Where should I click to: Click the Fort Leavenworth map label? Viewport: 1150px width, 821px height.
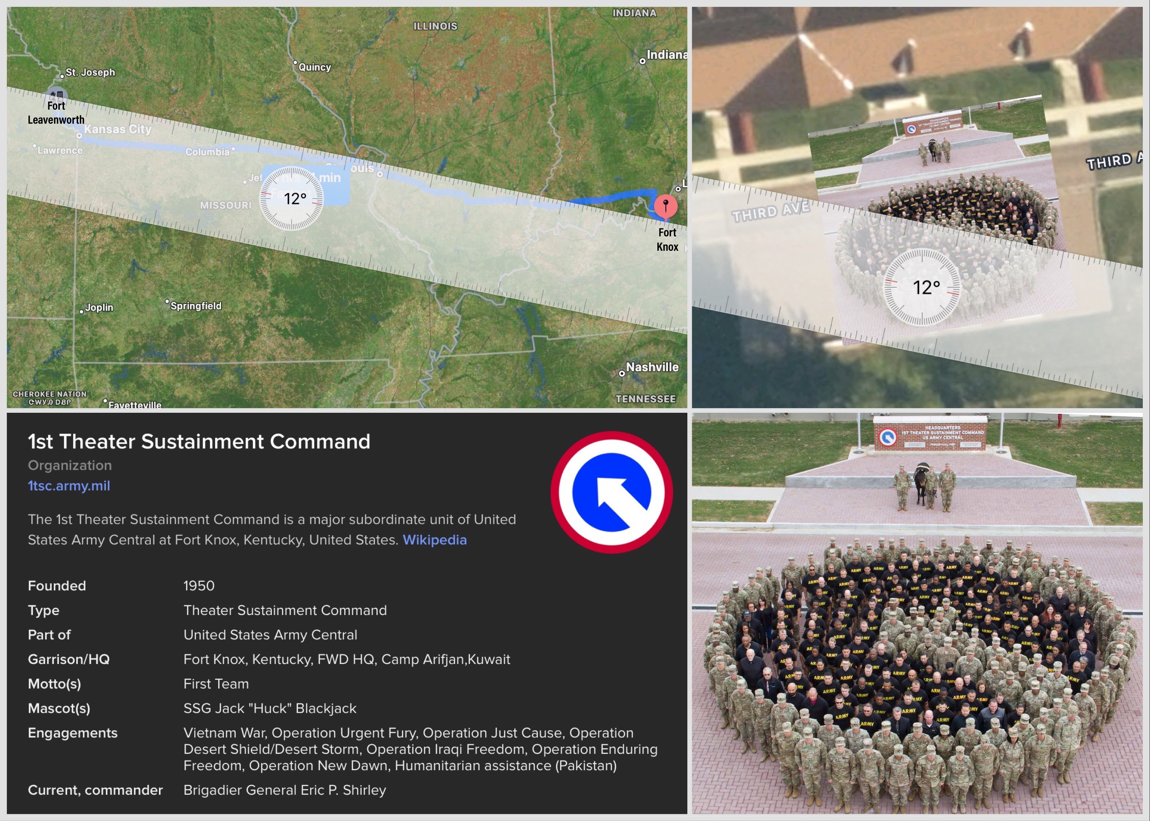tap(56, 113)
